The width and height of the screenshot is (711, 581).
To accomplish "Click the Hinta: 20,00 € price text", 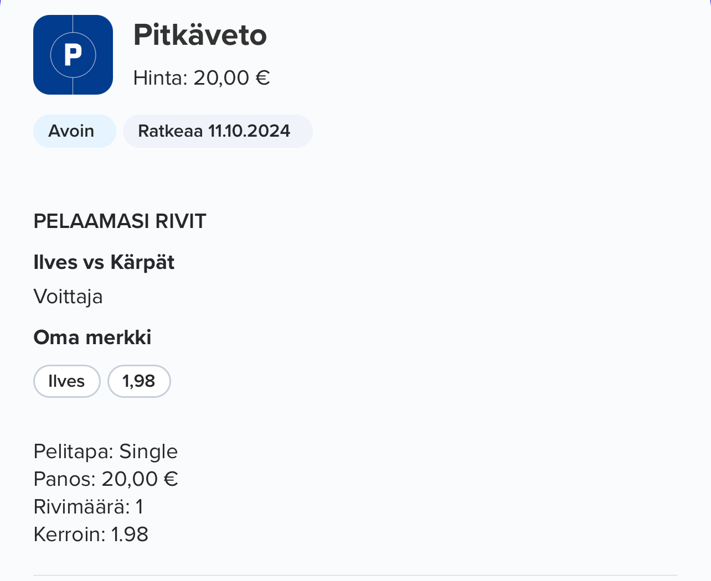I will pyautogui.click(x=202, y=77).
